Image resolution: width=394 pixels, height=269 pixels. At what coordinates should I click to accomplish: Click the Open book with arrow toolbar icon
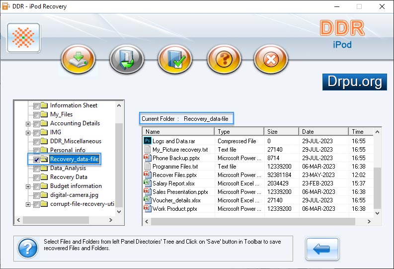127,59
